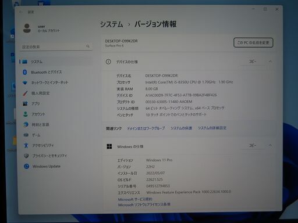Image resolution: width=298 pixels, height=223 pixels.
Task: Select the product ID 00330-63005-11480-AAOEM
Action: click(x=169, y=102)
